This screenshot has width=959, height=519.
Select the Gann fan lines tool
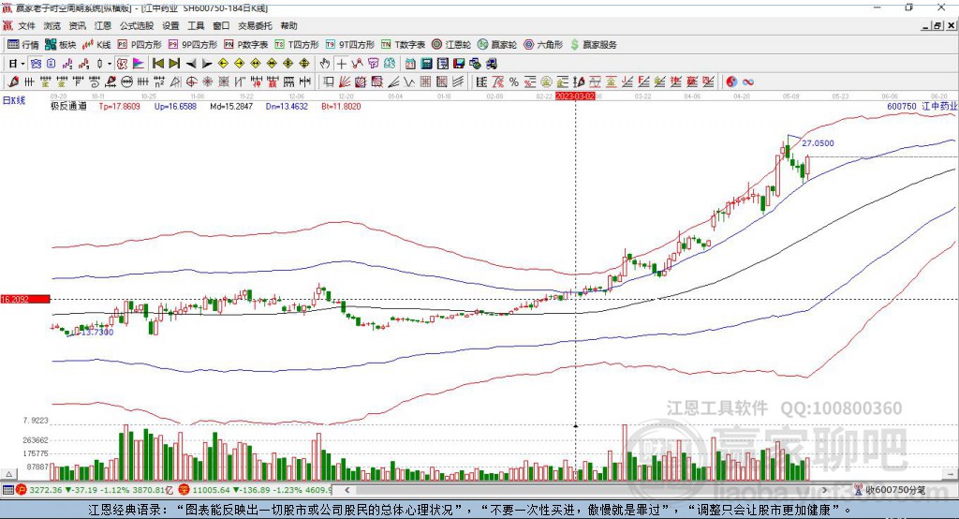(345, 82)
